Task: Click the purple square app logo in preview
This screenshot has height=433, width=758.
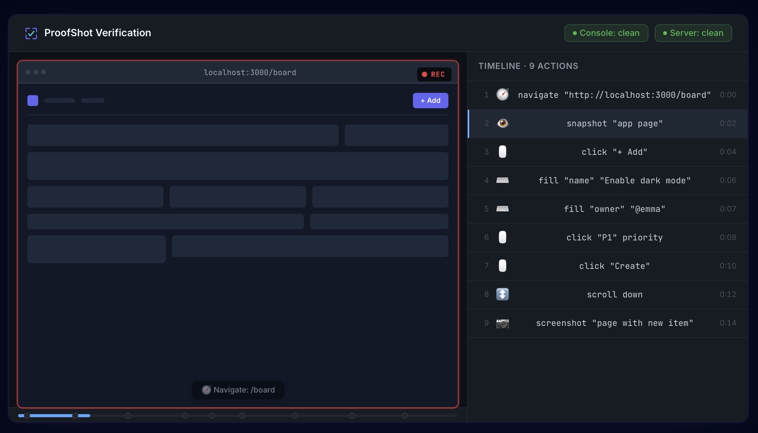Action: tap(33, 101)
